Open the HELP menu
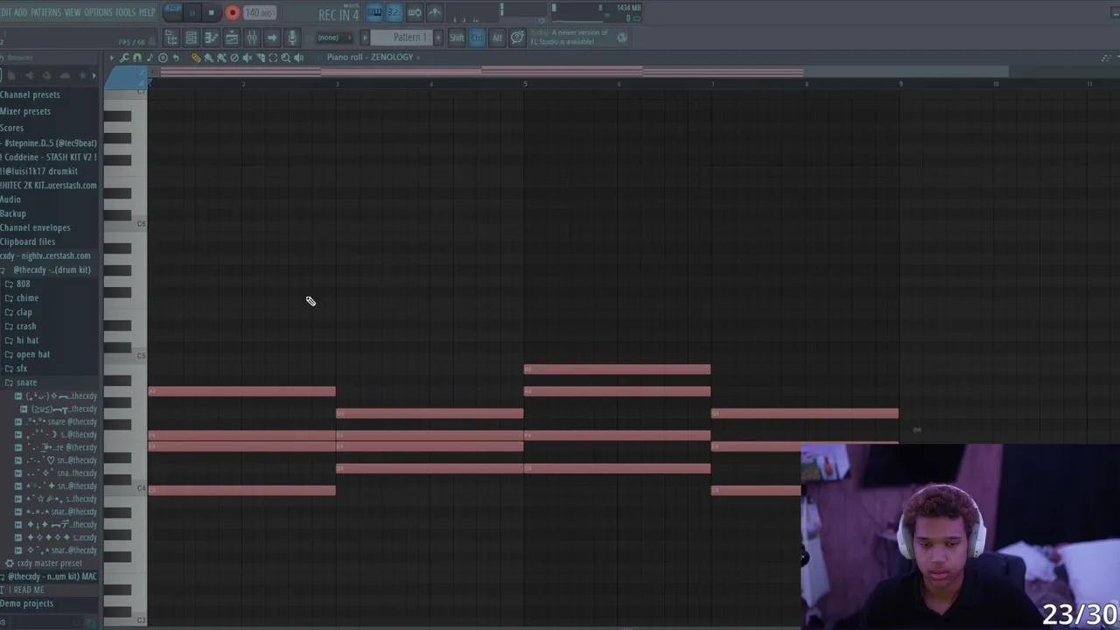1120x630 pixels. [147, 12]
